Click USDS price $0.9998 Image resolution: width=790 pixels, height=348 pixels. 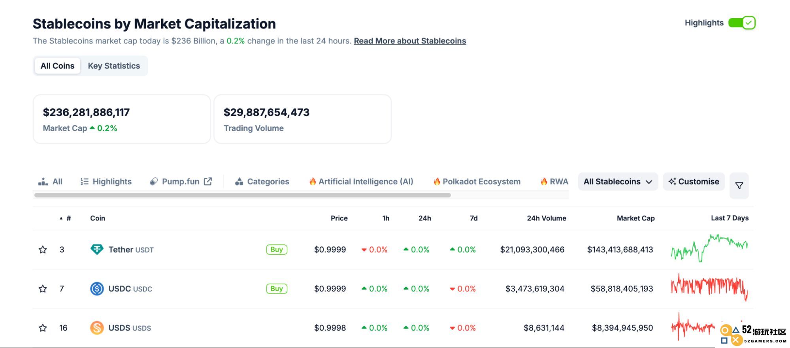(330, 328)
